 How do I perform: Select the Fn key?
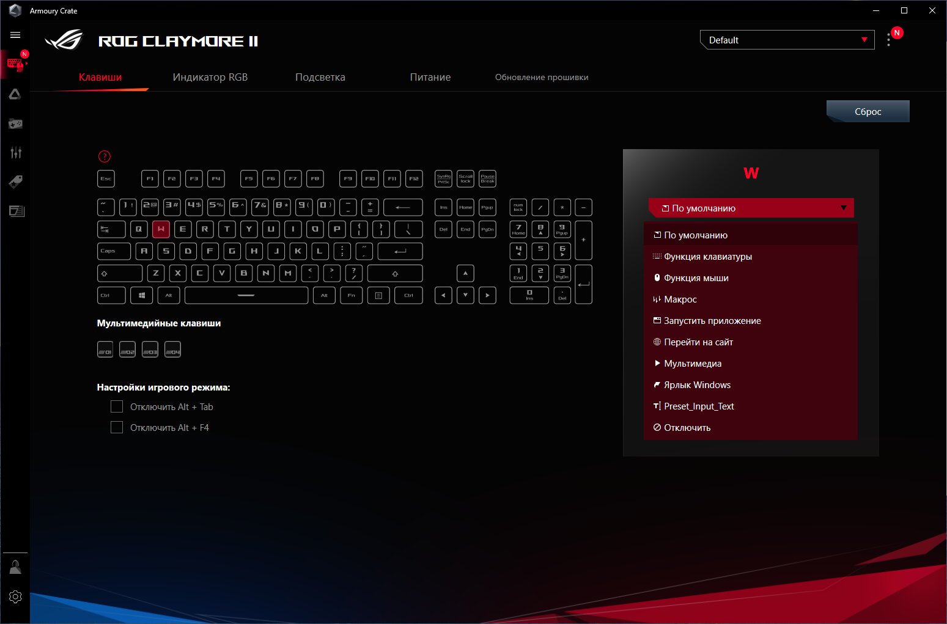352,295
